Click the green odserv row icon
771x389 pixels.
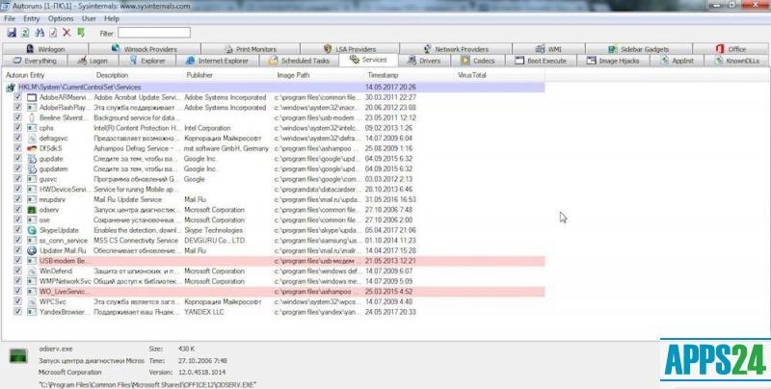[x=32, y=210]
